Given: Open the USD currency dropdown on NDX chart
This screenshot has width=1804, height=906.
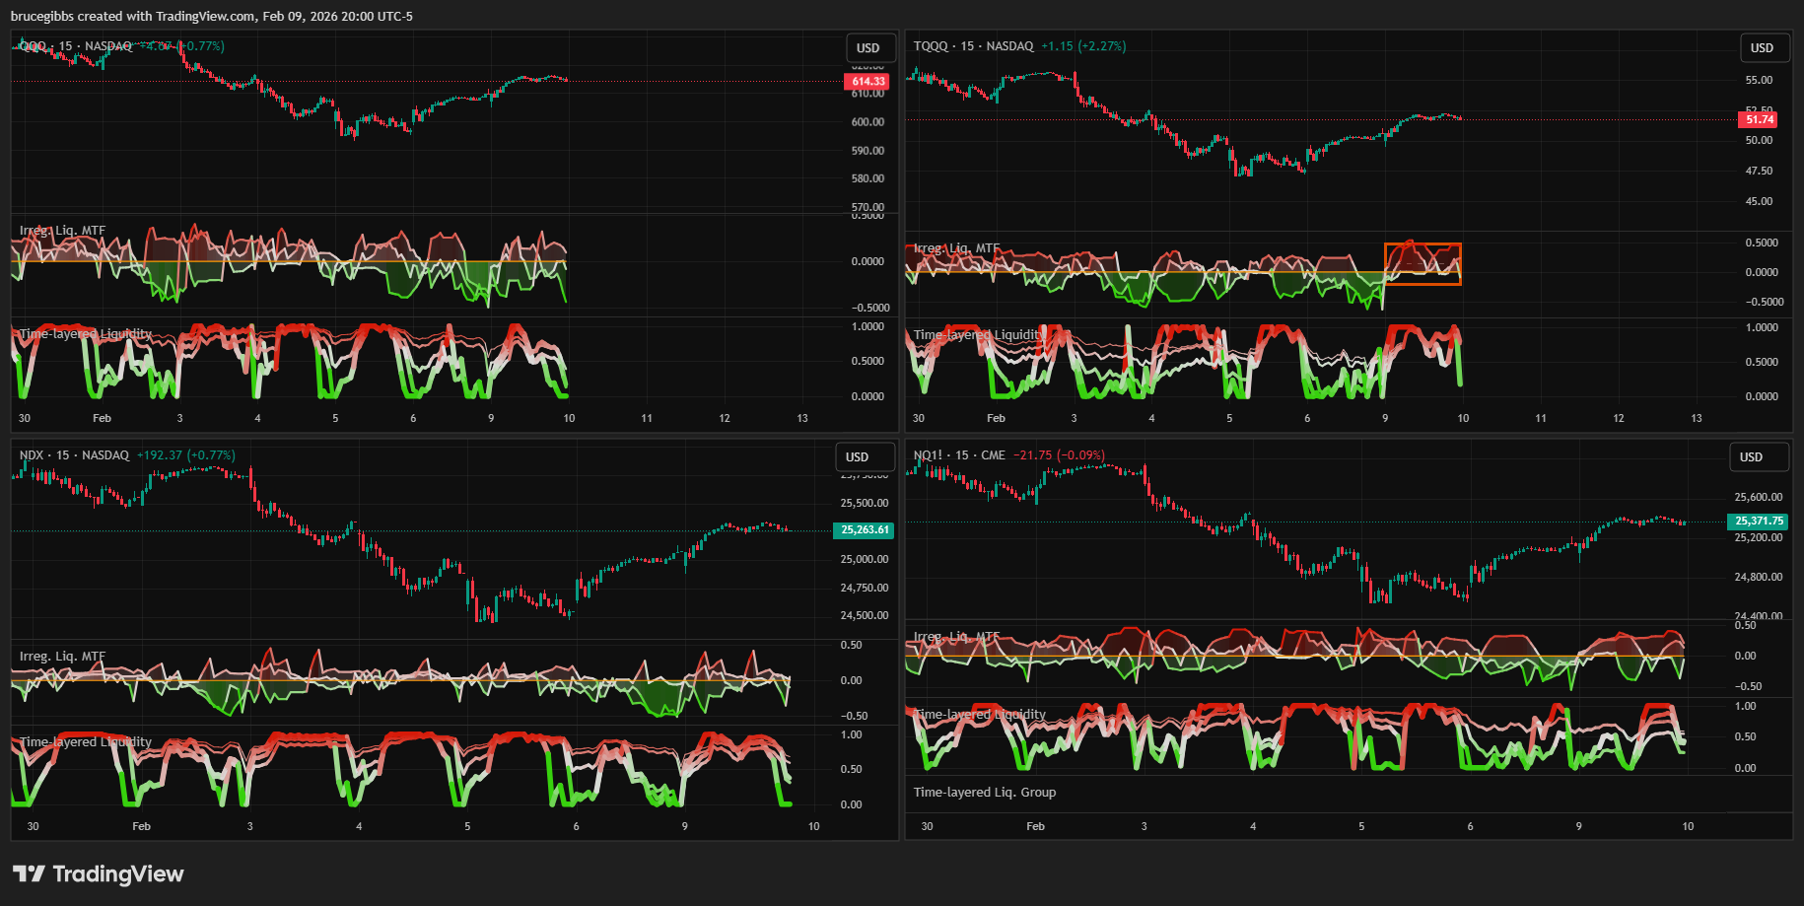Looking at the screenshot, I should (858, 457).
